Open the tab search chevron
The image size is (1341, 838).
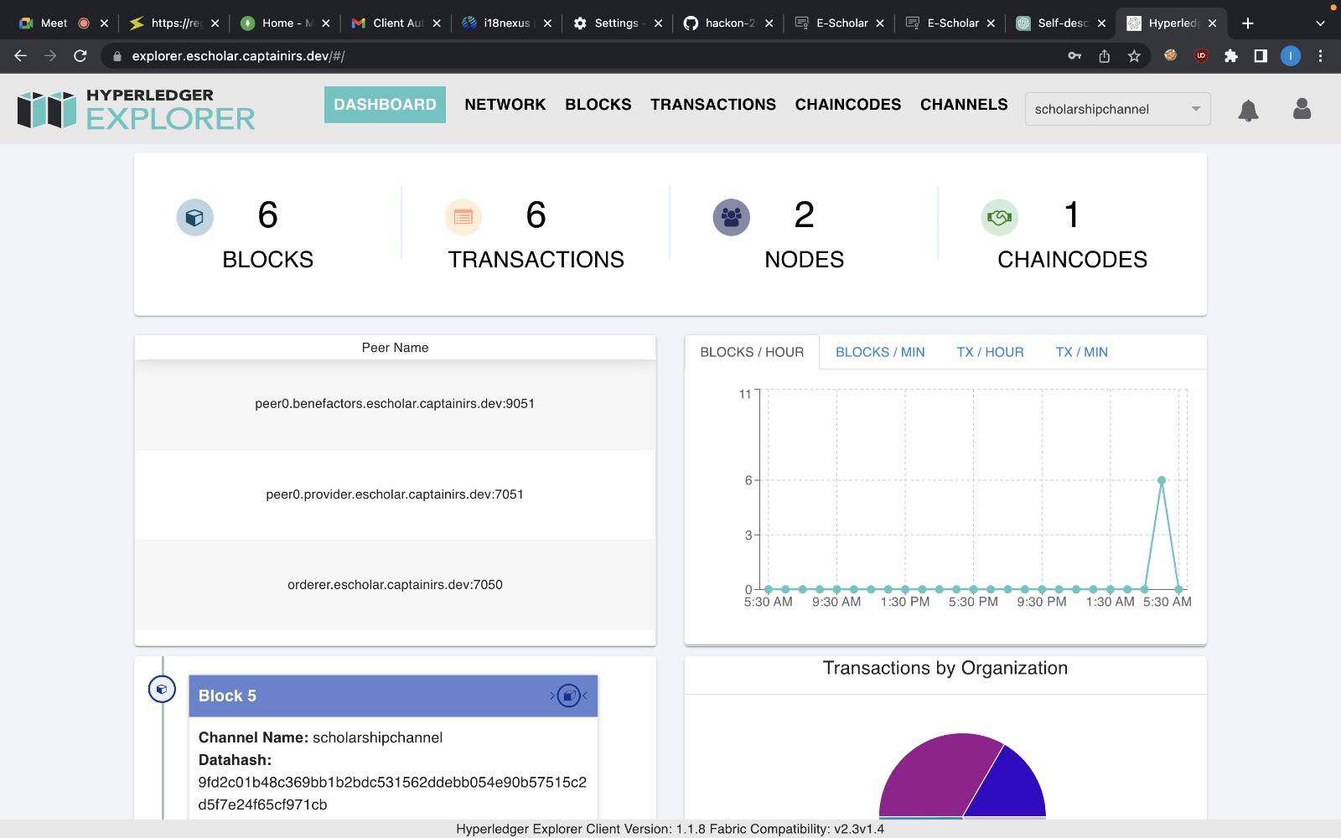tap(1321, 23)
